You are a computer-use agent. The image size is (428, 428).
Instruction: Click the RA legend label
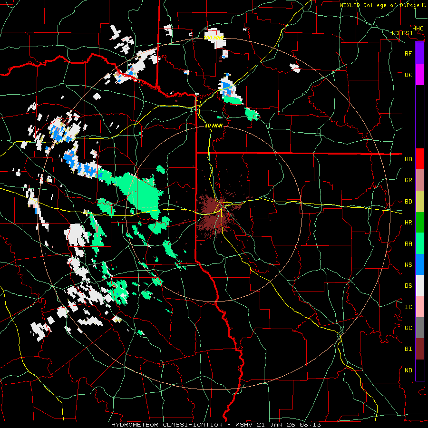[x=408, y=244]
